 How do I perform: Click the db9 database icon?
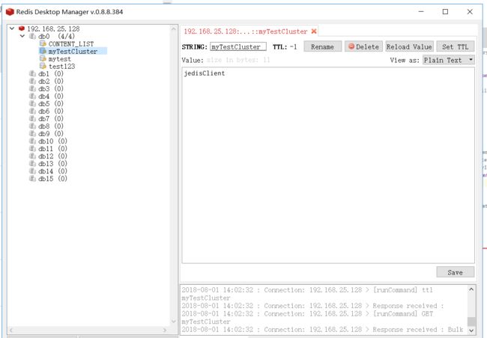click(x=32, y=134)
